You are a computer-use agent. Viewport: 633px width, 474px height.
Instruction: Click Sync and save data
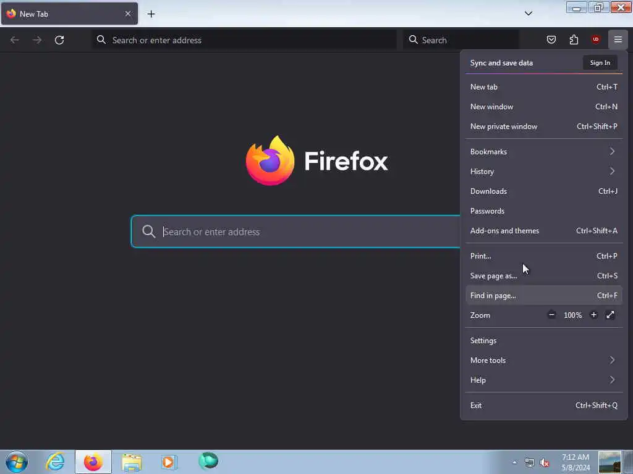pos(501,63)
